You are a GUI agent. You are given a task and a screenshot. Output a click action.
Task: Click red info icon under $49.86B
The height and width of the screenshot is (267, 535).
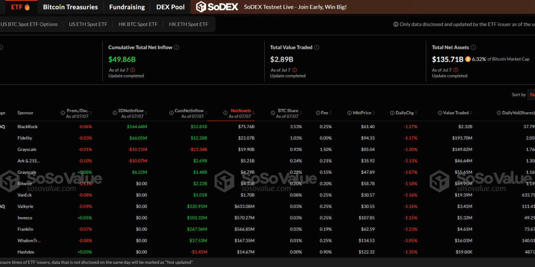(133, 70)
